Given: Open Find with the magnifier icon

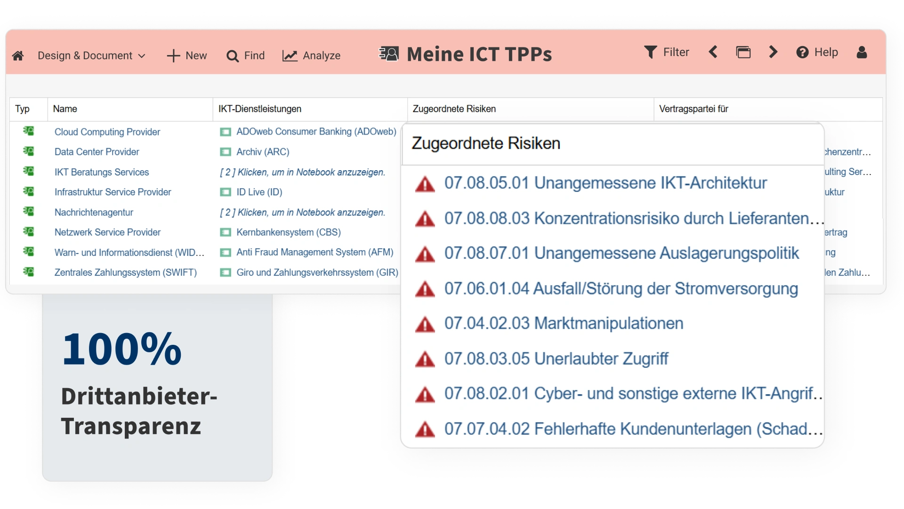Looking at the screenshot, I should pyautogui.click(x=233, y=56).
